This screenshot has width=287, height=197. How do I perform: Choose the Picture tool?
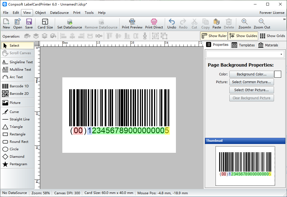[17, 103]
